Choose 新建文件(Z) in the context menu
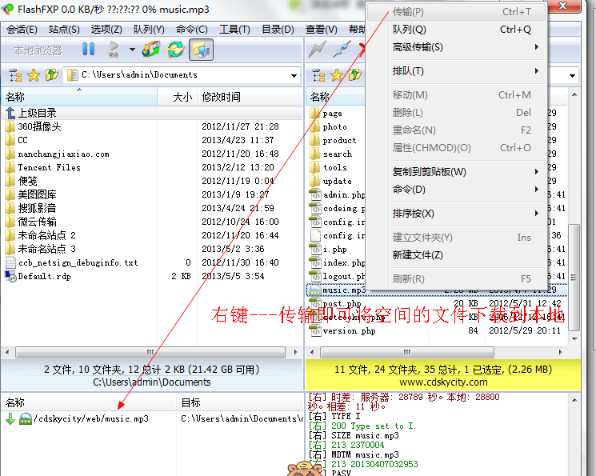The width and height of the screenshot is (596, 476). (x=457, y=255)
